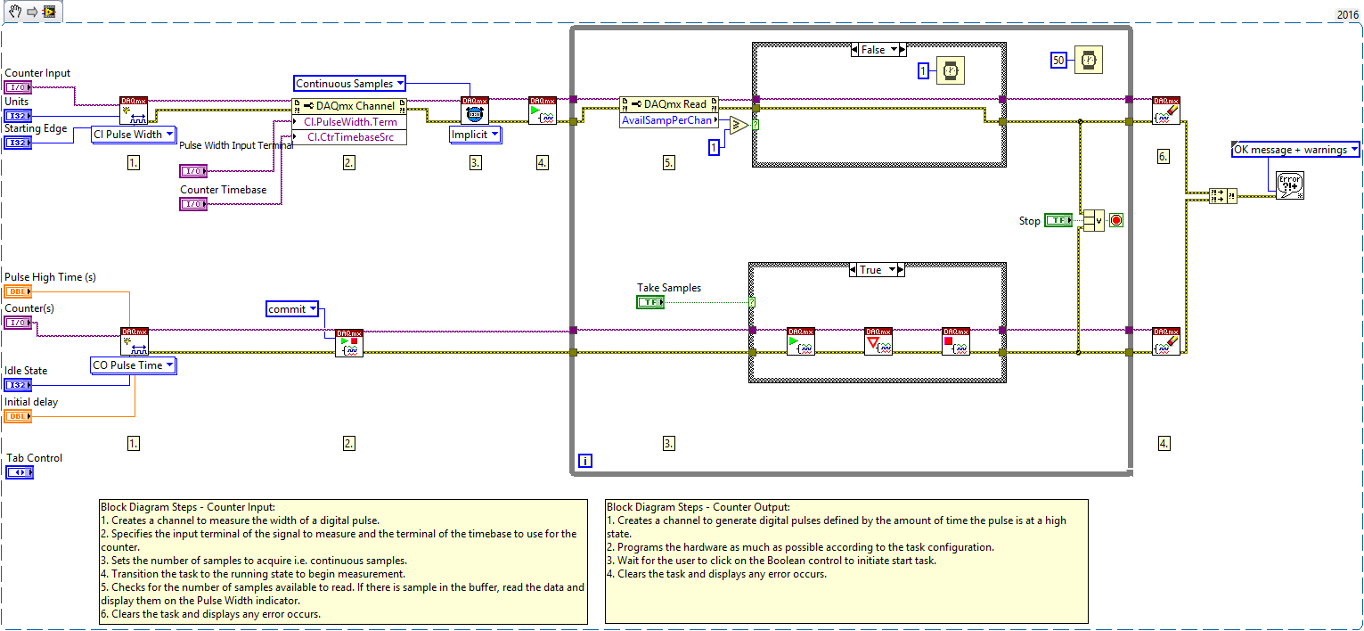Open the CO Pulse Time dropdown

pos(133,365)
